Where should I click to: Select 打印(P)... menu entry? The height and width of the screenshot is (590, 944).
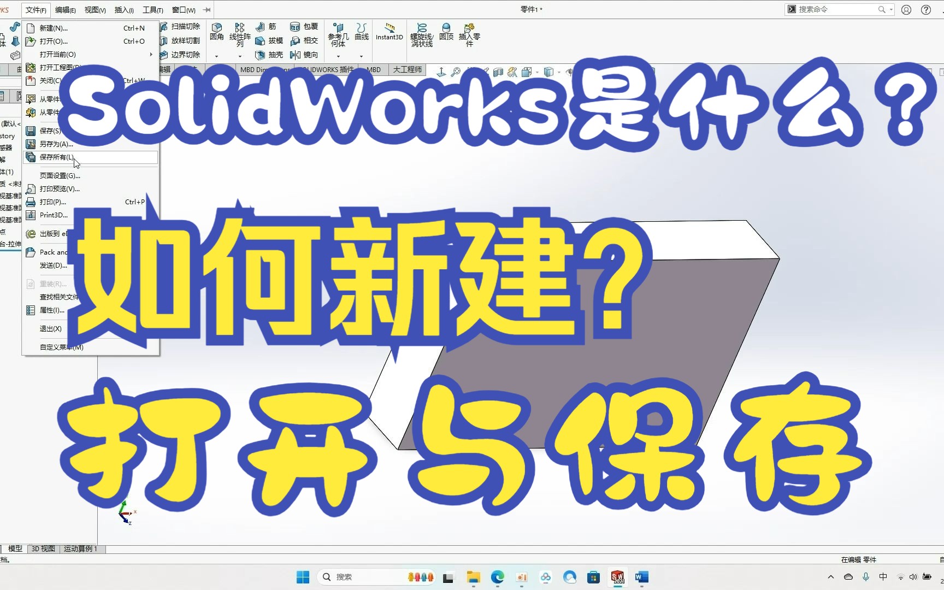click(x=91, y=202)
